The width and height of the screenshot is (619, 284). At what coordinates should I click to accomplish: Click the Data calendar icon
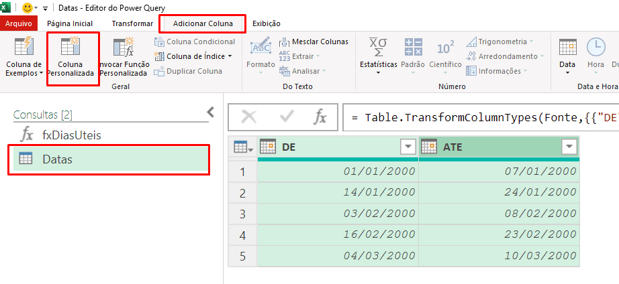point(568,48)
